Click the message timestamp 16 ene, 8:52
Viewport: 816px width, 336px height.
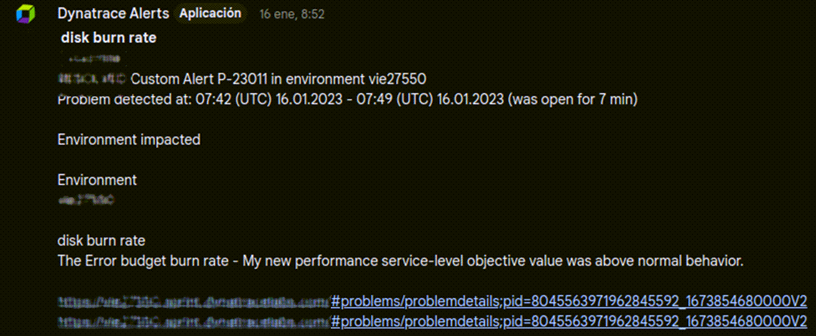pyautogui.click(x=292, y=14)
